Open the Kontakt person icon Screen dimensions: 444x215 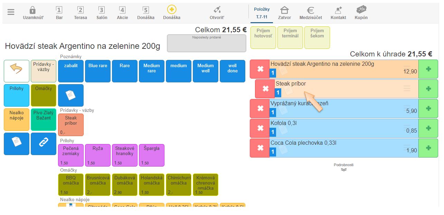338,10
